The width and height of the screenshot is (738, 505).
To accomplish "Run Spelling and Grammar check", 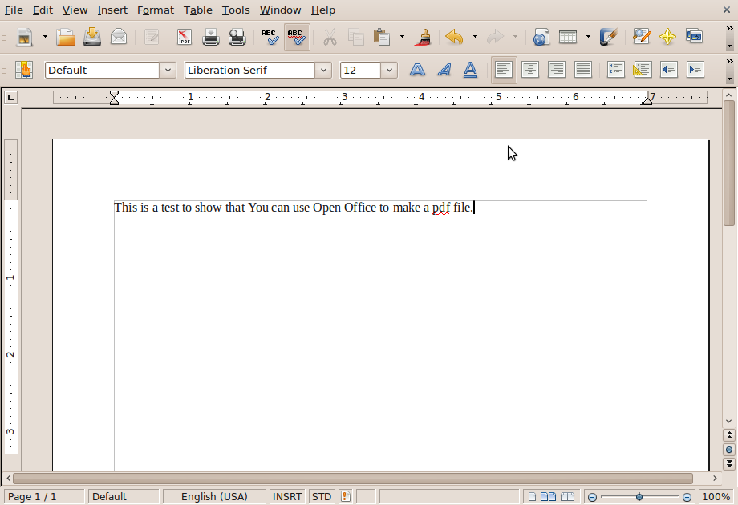I will click(x=270, y=37).
